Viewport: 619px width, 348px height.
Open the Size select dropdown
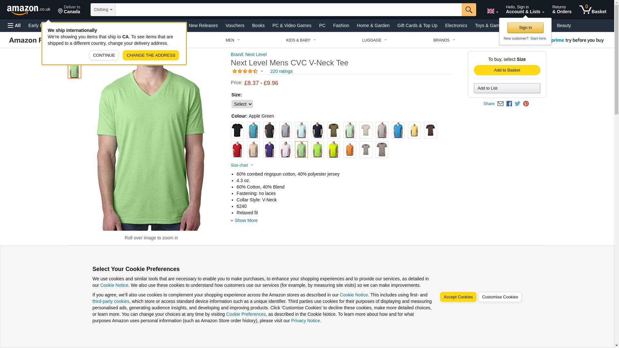tap(242, 104)
